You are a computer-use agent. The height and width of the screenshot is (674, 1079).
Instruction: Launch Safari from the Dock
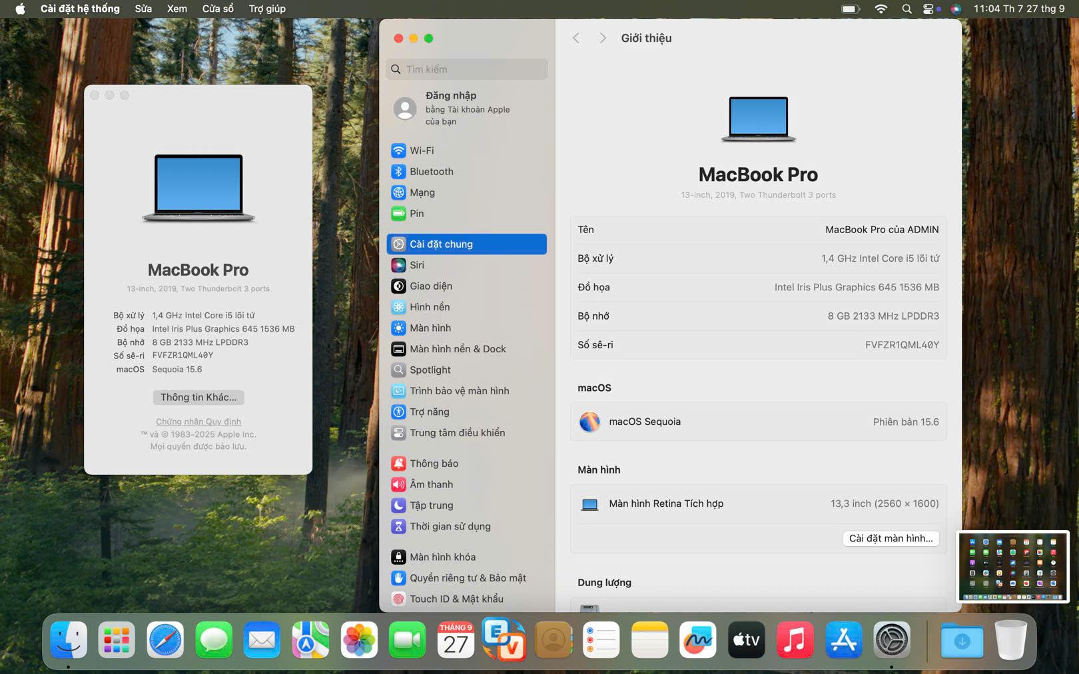[x=165, y=641]
